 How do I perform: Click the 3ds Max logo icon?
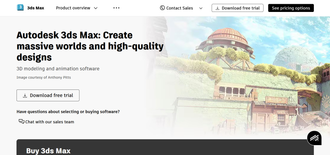click(20, 7)
